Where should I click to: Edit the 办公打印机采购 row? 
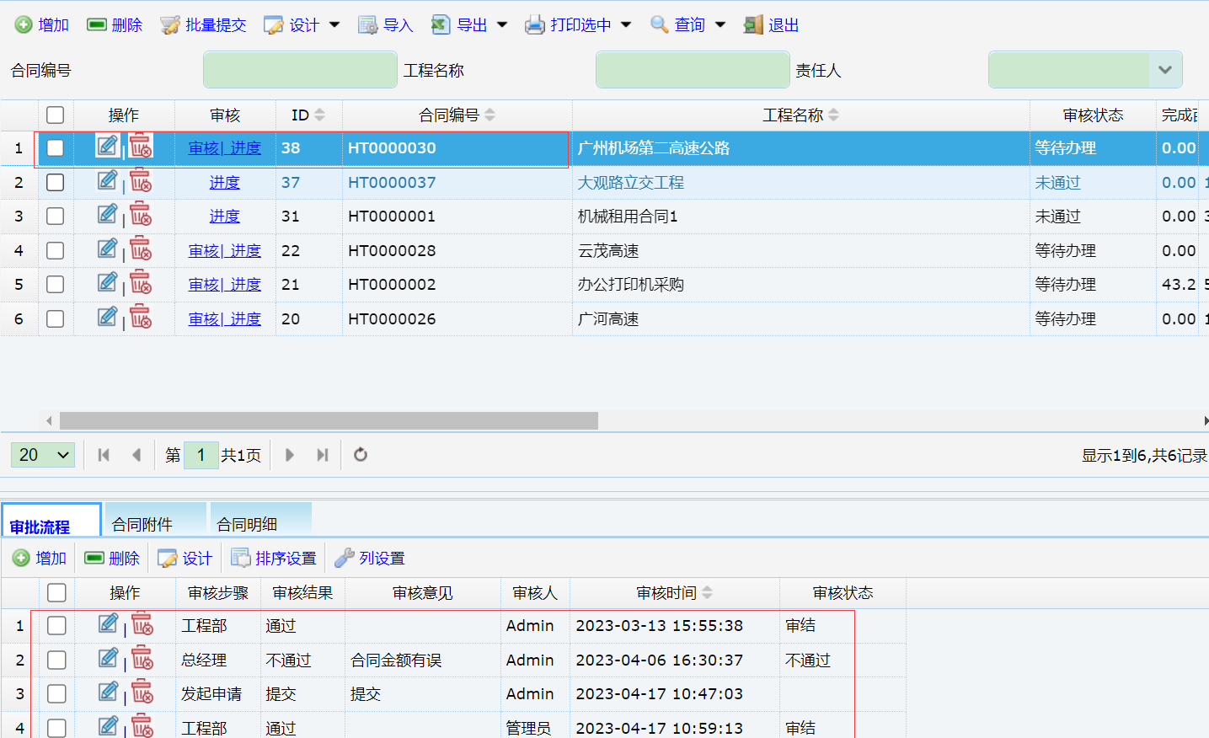tap(107, 283)
